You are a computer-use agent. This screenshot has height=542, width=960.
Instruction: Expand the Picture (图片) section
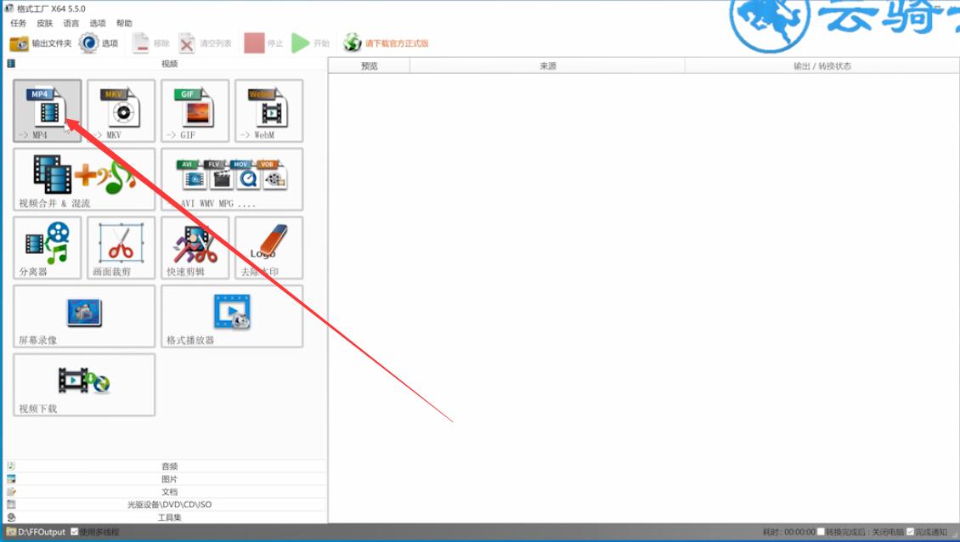pos(166,479)
